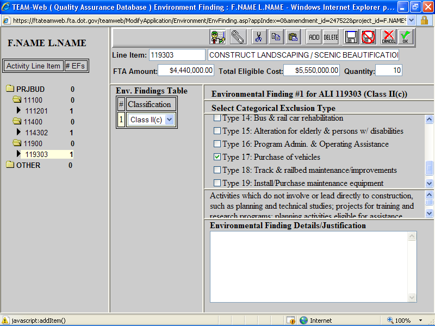Click in the Environmental Finding Details text area
The width and height of the screenshot is (435, 326).
point(309,266)
